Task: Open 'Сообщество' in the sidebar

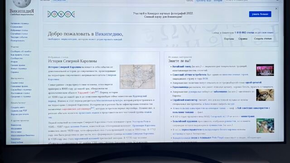Action: pos(17,58)
